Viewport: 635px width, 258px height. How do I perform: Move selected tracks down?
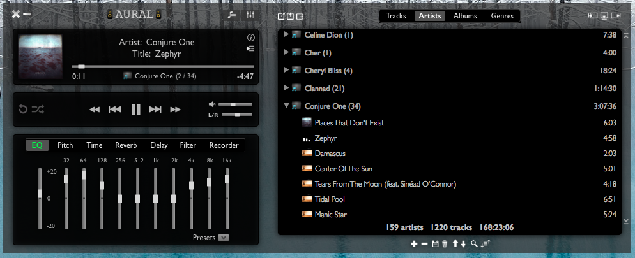tap(463, 243)
